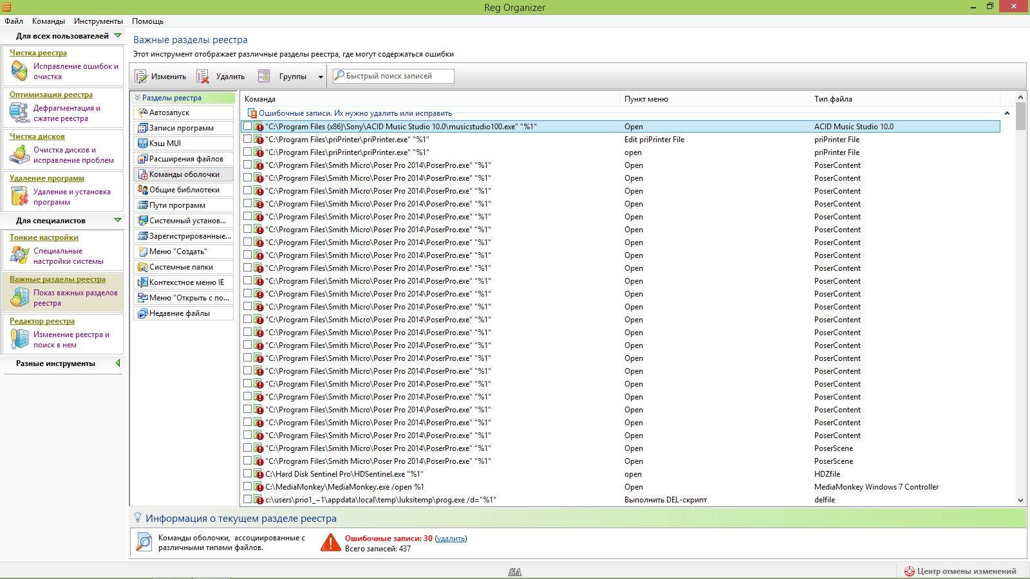The image size is (1030, 579).
Task: Click the Удалить delete icon in toolbar
Action: point(203,77)
